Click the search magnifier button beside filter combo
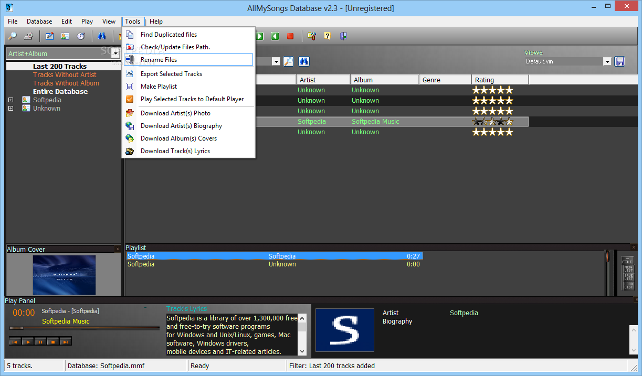The height and width of the screenshot is (376, 642). (x=289, y=61)
